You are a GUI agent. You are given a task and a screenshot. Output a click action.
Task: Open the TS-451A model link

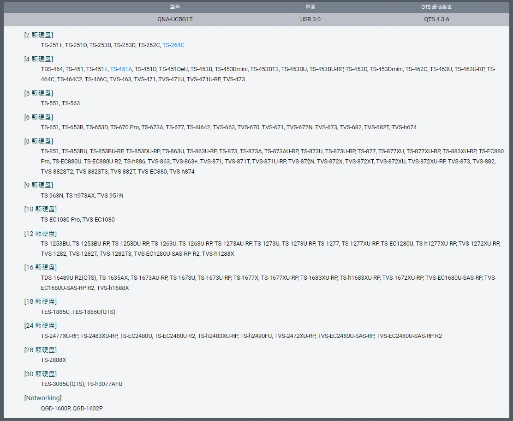point(121,69)
